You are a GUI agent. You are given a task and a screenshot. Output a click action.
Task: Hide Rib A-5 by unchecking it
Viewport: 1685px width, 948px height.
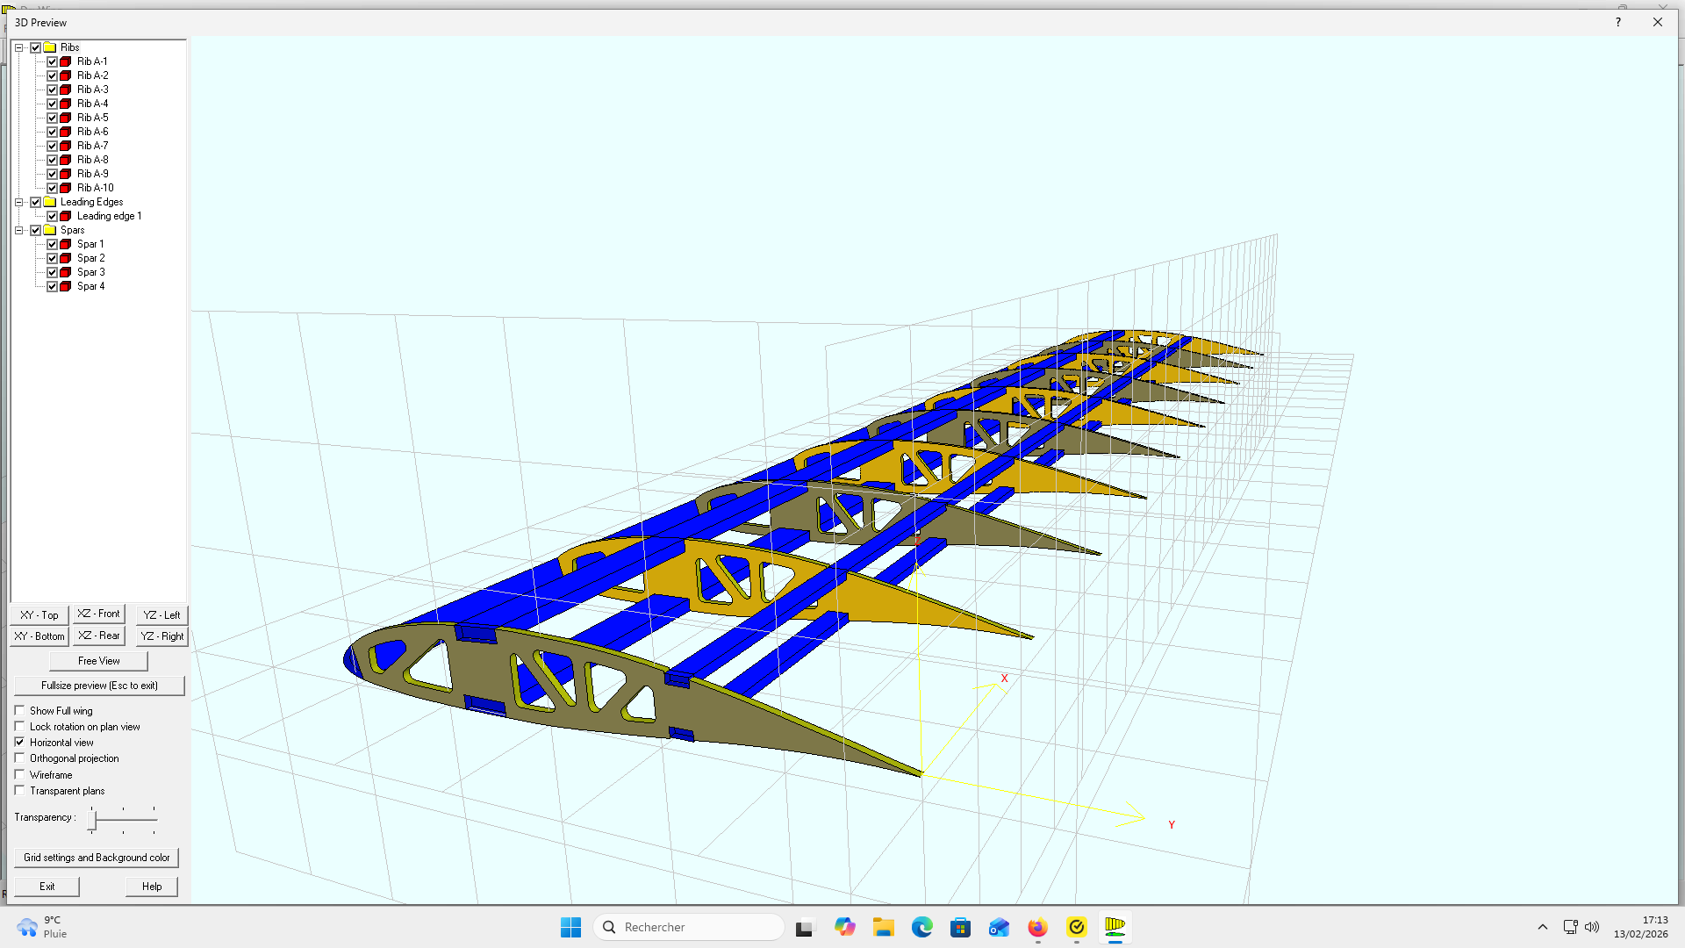coord(53,117)
